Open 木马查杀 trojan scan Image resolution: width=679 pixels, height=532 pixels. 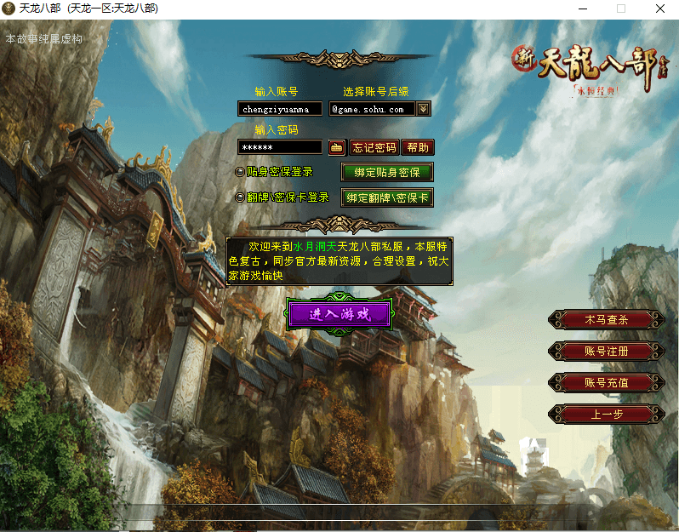[x=606, y=320]
